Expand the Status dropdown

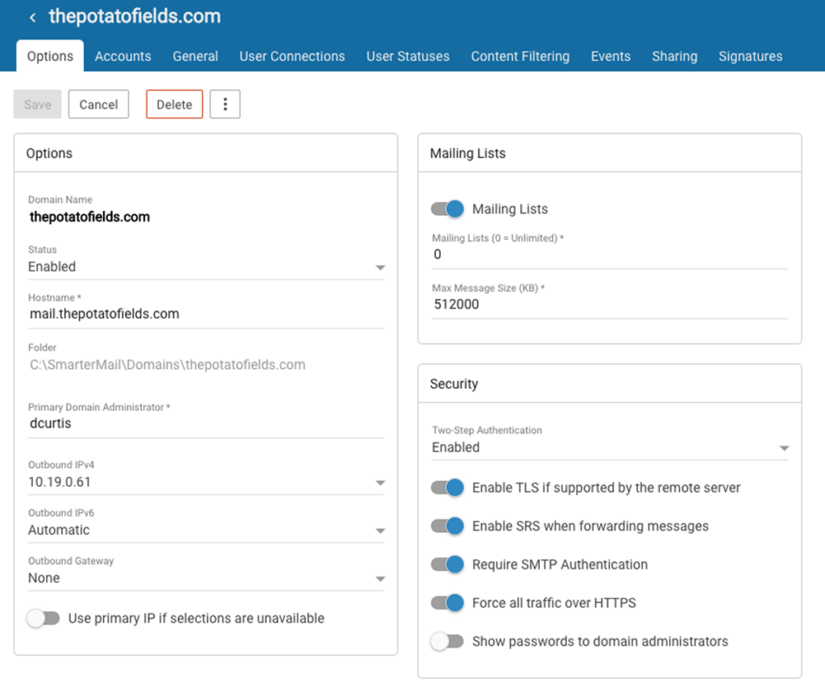coord(205,267)
